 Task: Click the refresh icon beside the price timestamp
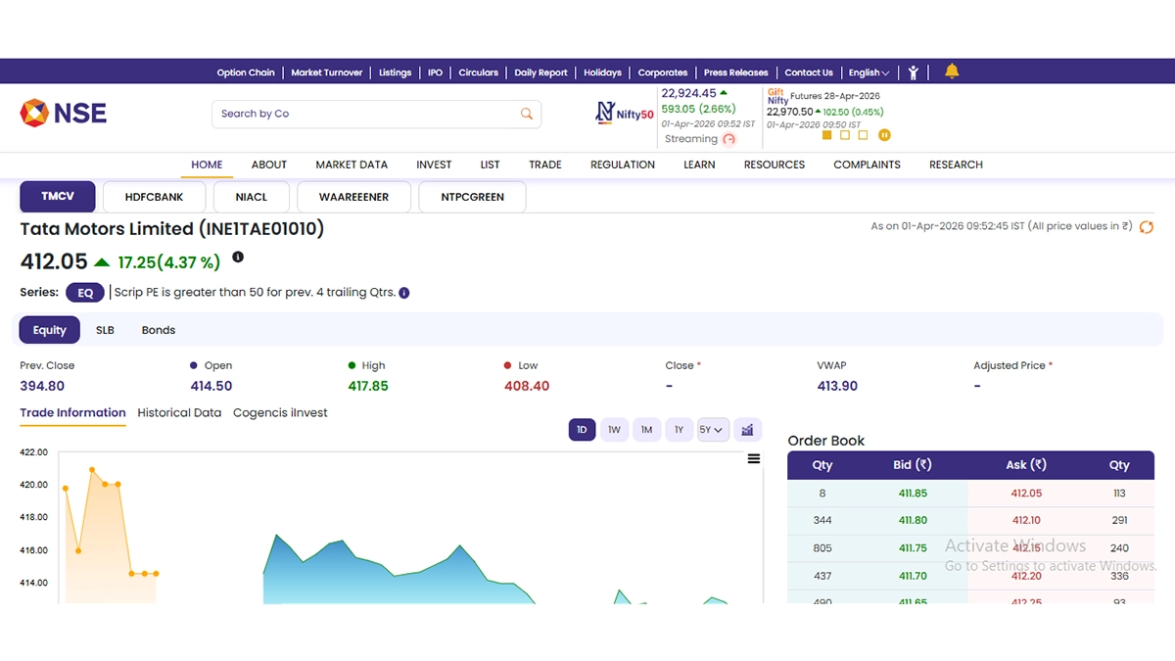[1147, 227]
